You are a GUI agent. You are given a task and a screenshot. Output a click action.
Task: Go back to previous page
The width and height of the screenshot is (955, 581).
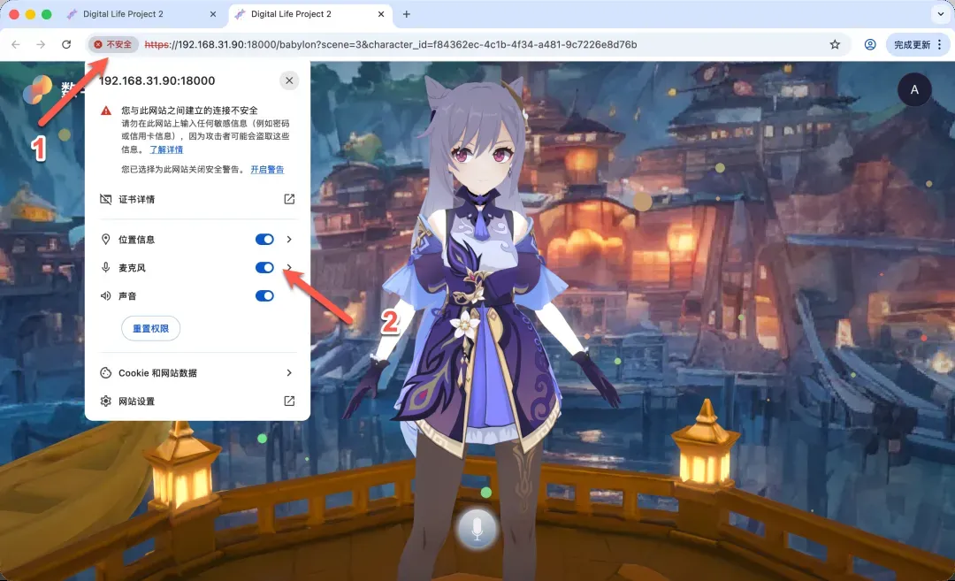pos(16,44)
